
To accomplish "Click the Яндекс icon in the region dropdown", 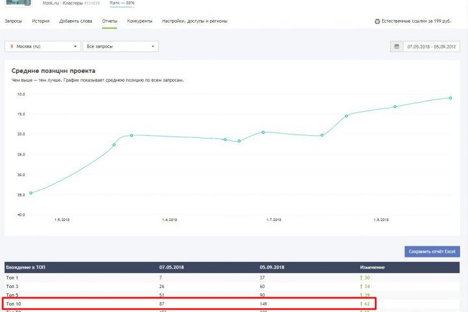I will tap(12, 46).
